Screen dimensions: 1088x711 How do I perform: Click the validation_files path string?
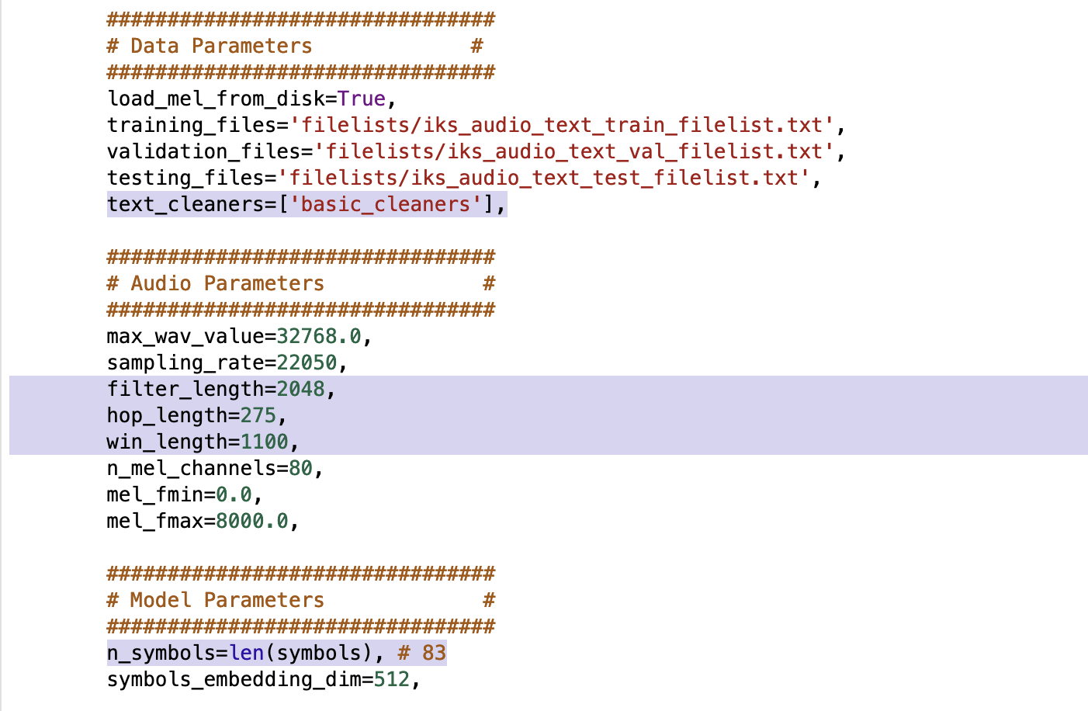click(574, 151)
